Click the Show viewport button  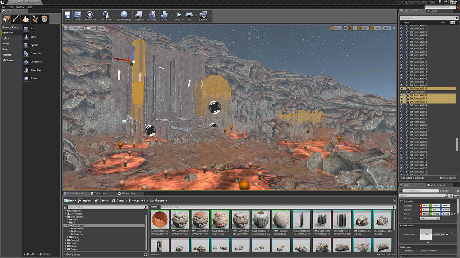tap(101, 28)
